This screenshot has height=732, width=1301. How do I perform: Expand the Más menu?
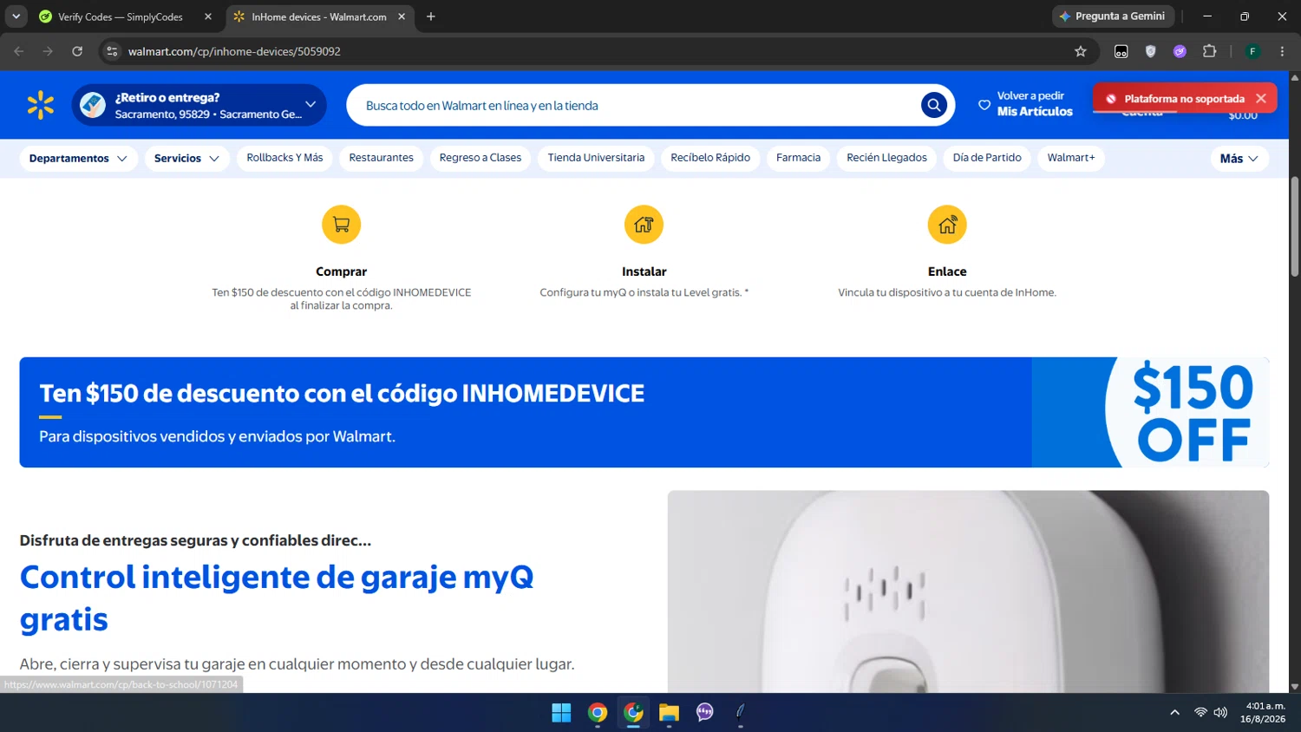pyautogui.click(x=1239, y=158)
